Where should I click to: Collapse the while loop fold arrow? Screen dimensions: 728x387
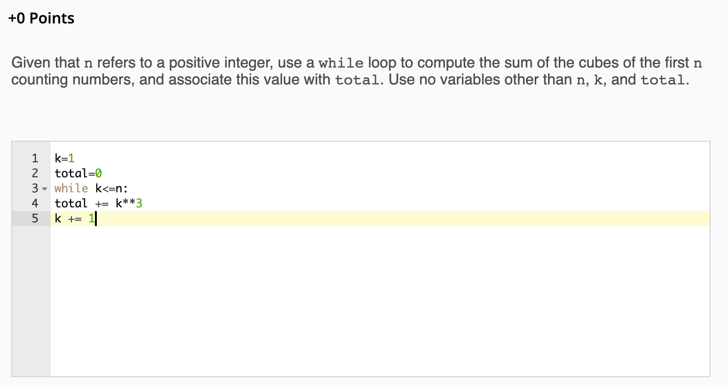pos(45,189)
